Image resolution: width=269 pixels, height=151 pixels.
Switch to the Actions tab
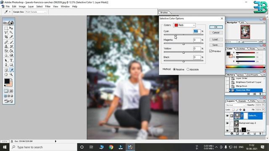240,75
